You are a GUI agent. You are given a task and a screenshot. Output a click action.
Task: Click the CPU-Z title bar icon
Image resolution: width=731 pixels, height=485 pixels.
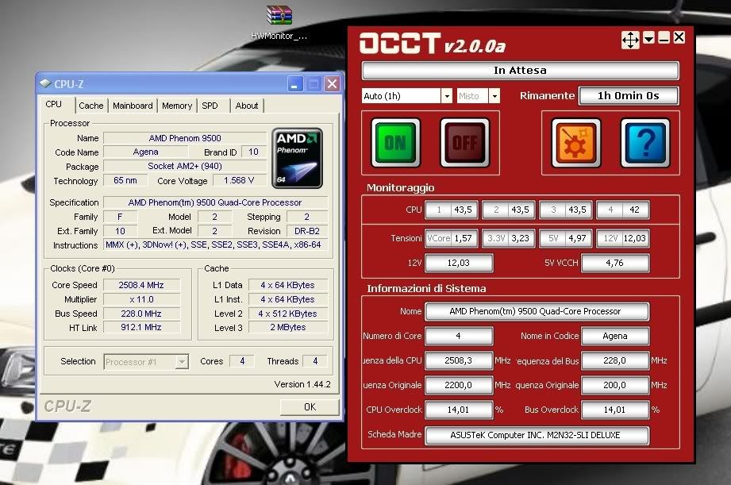(45, 83)
